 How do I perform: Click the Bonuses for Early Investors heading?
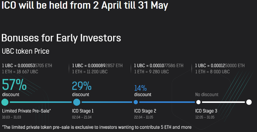(61, 38)
